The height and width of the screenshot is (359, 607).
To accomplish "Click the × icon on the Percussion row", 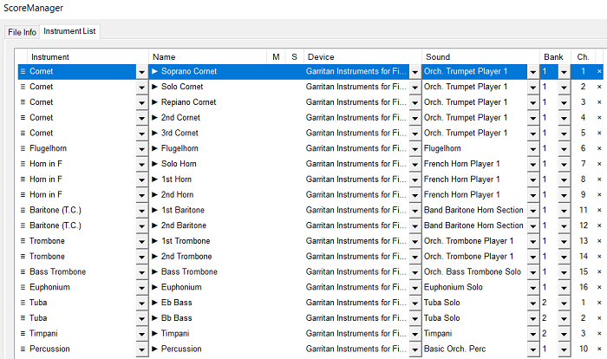I will pyautogui.click(x=598, y=349).
